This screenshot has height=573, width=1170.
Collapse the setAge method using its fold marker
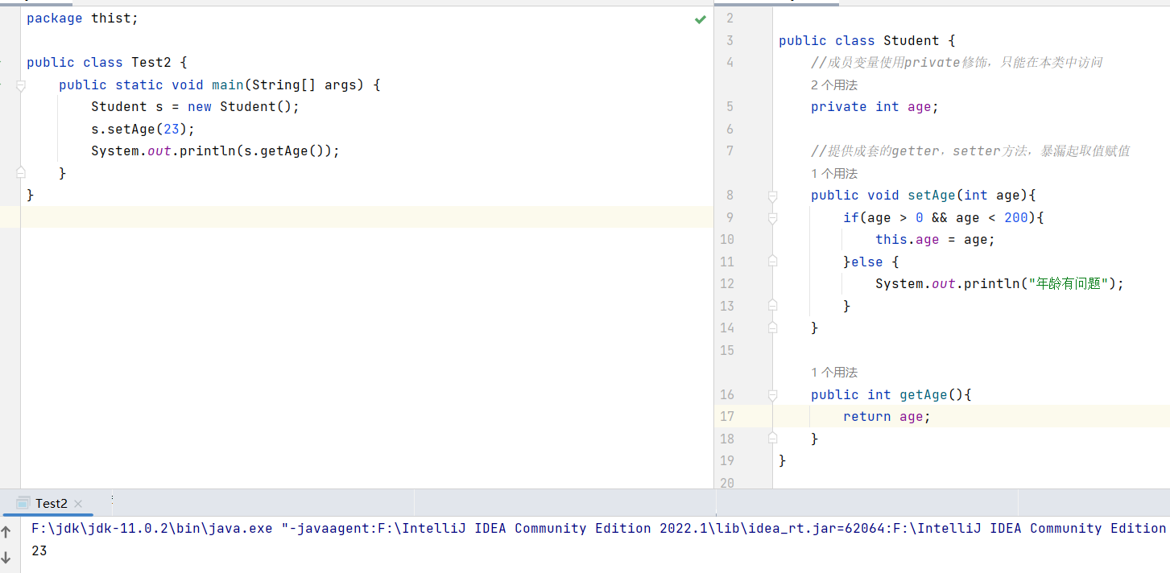click(773, 196)
